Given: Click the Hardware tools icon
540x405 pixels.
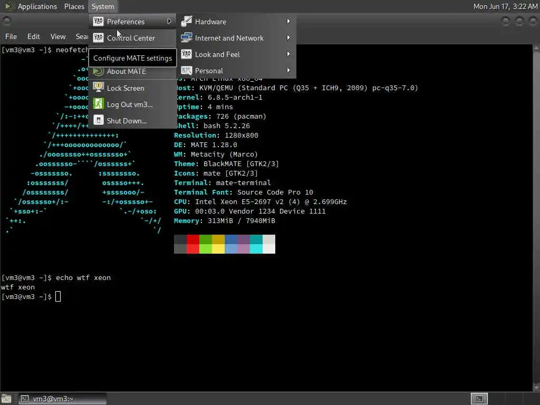Looking at the screenshot, I should coord(186,21).
